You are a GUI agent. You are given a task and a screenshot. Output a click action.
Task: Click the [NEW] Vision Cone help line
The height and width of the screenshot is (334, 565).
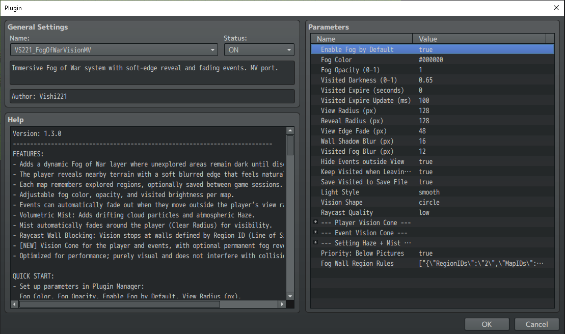[x=148, y=245]
